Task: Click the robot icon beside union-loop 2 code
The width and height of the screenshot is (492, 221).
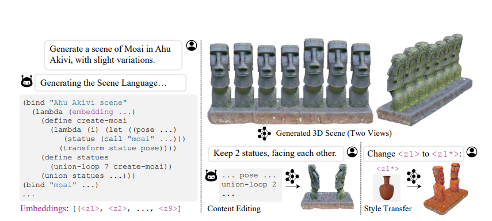Action: (x=211, y=176)
